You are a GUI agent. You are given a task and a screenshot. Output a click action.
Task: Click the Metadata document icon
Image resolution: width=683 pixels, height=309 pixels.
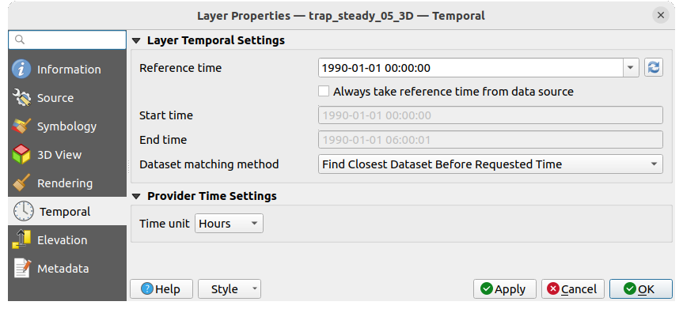click(x=21, y=269)
